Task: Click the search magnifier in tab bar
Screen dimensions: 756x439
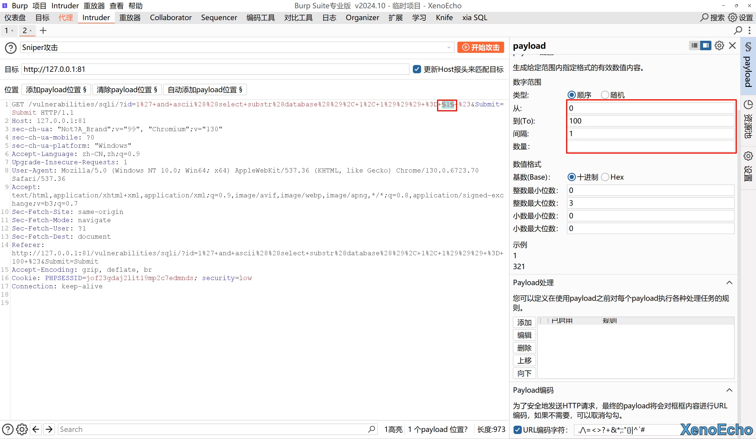Action: click(738, 30)
